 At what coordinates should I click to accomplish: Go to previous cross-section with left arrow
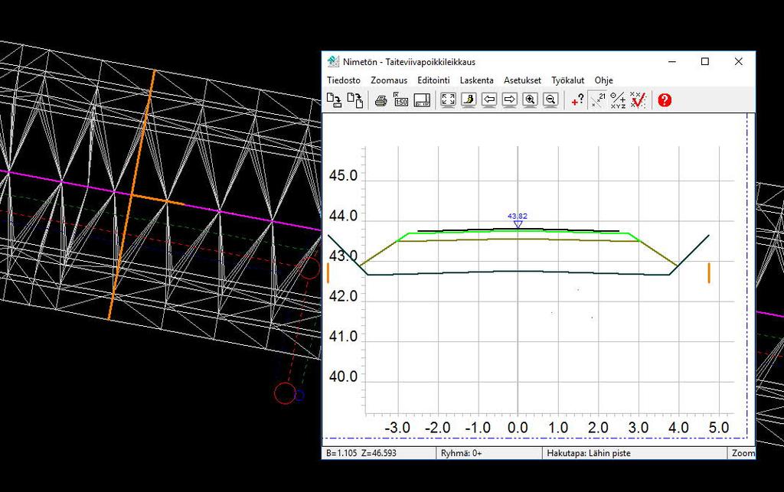pyautogui.click(x=489, y=100)
